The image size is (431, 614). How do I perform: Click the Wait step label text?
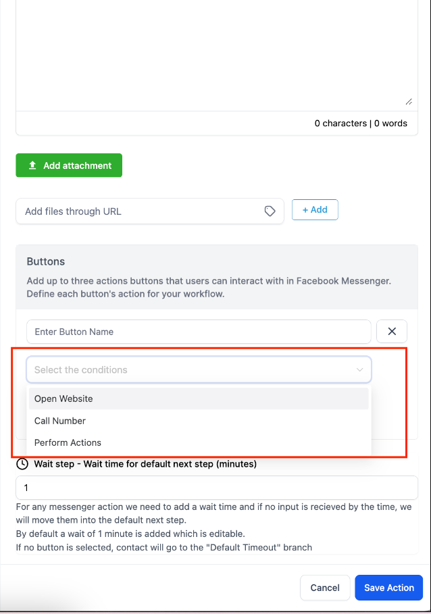(145, 464)
